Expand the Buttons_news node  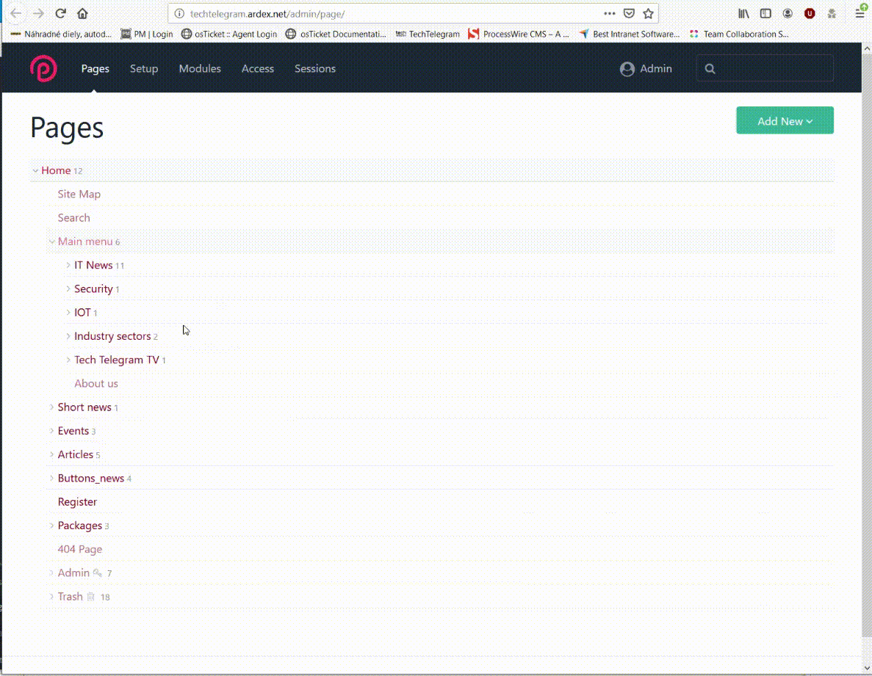(x=51, y=479)
